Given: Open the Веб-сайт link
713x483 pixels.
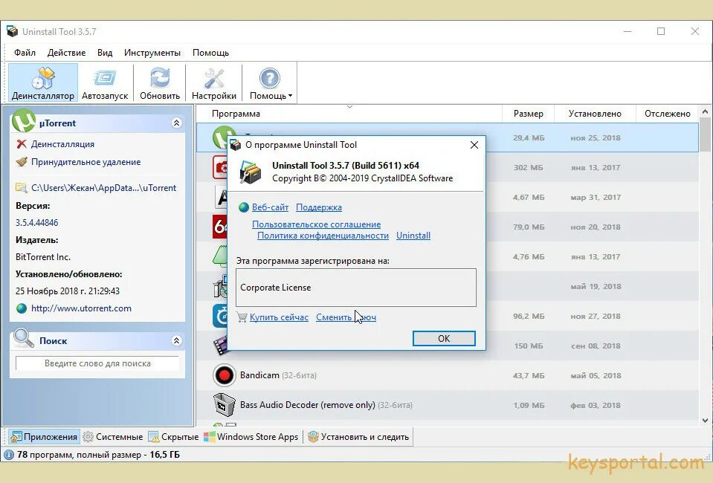Looking at the screenshot, I should tap(270, 207).
